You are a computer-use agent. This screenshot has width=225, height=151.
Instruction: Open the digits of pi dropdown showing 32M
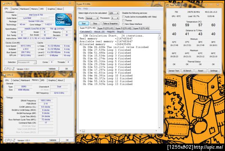114,13
